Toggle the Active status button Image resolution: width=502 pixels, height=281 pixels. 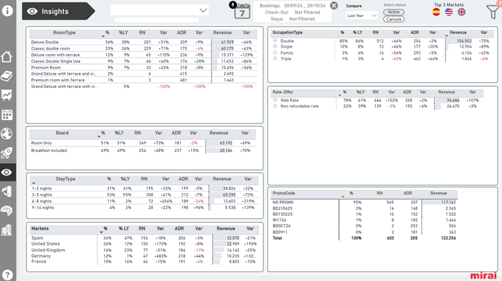tap(394, 12)
